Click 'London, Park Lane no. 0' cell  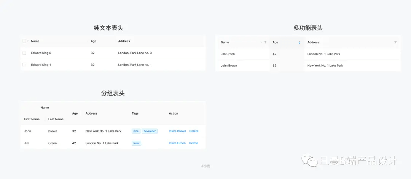click(x=135, y=53)
